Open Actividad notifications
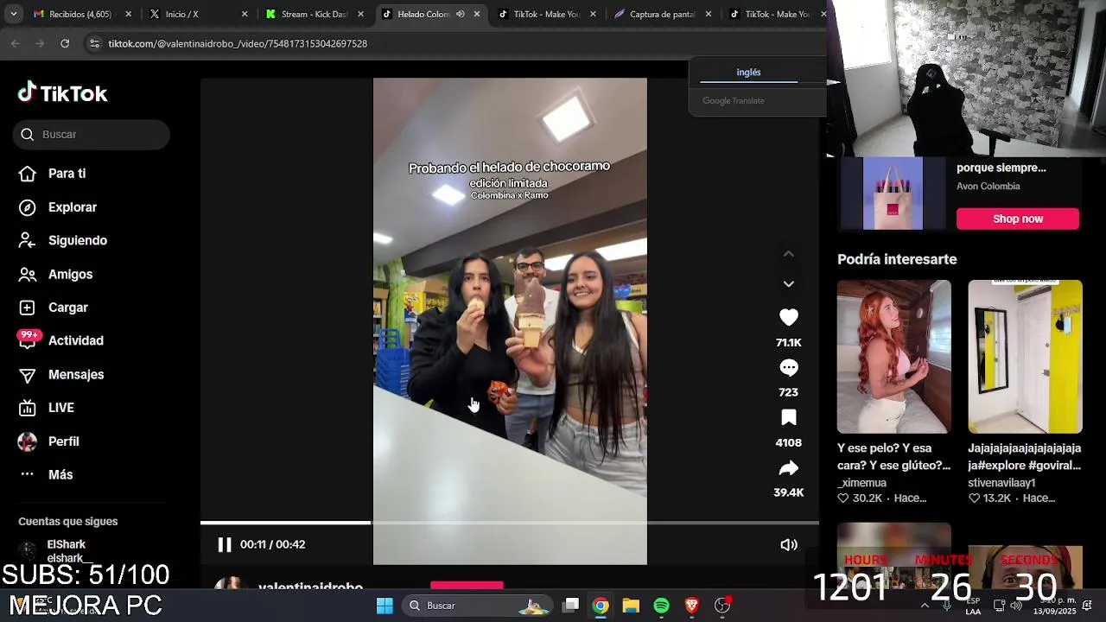Viewport: 1106px width, 622px height. point(61,341)
